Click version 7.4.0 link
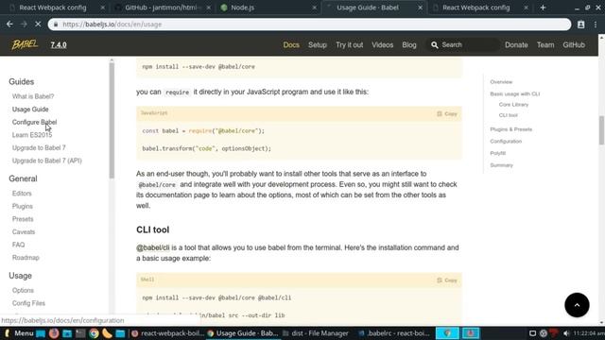Viewport: 605px width, 340px height. point(59,45)
